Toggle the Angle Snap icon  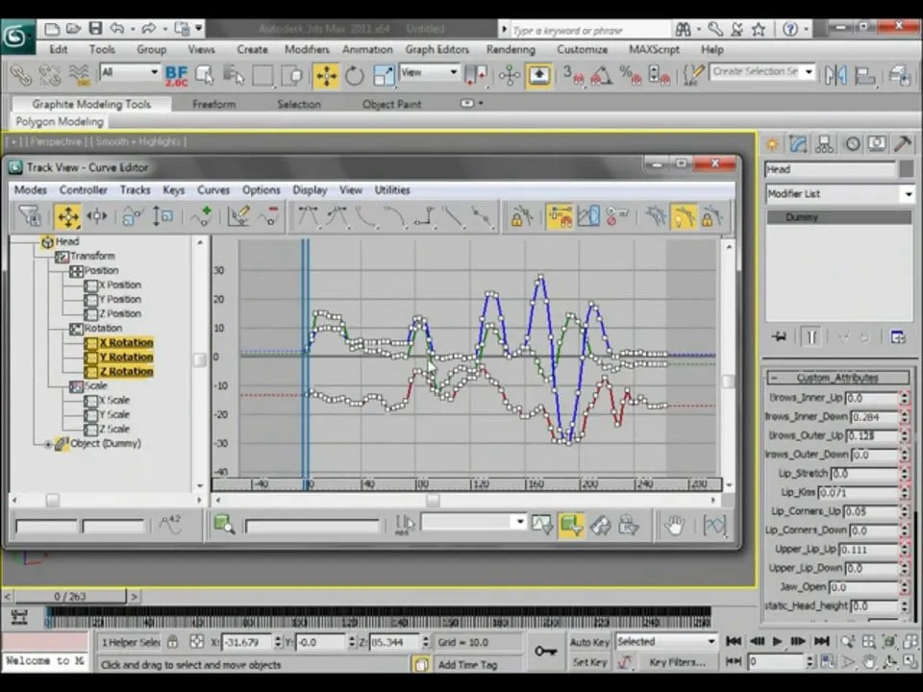coord(601,75)
